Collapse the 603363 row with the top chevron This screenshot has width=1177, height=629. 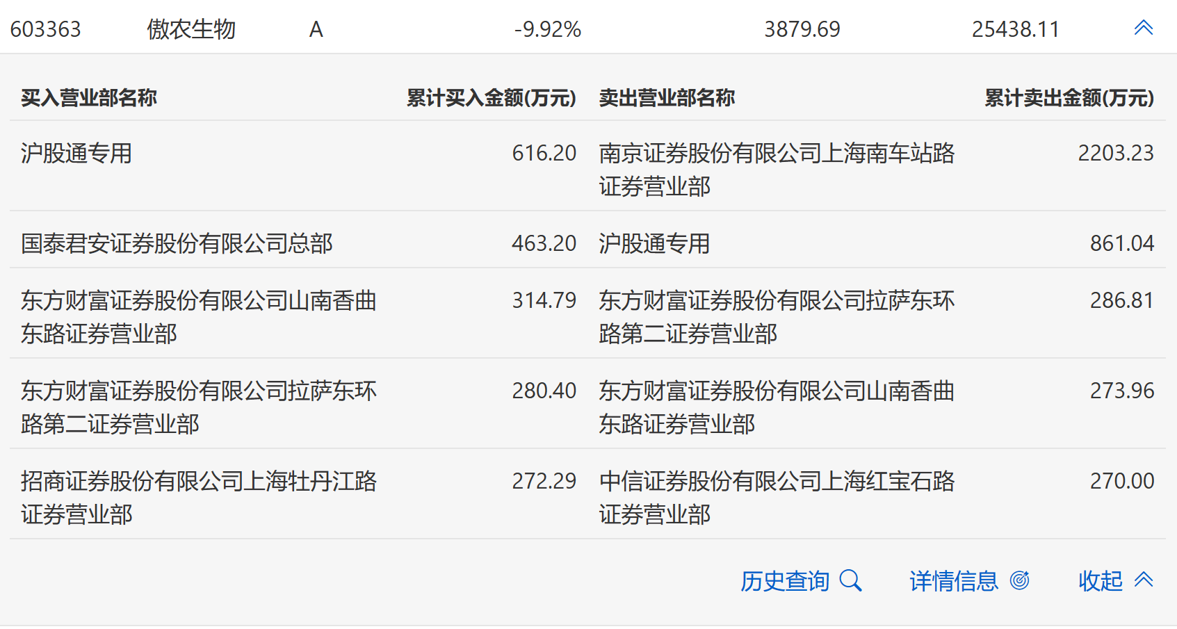pyautogui.click(x=1144, y=28)
